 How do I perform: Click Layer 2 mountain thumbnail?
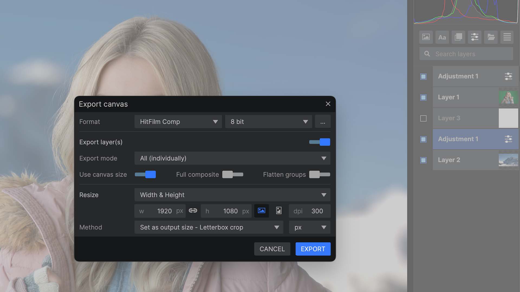pyautogui.click(x=508, y=160)
